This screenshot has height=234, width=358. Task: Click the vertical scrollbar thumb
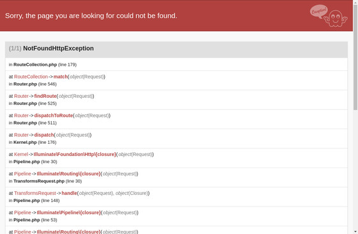pyautogui.click(x=355, y=57)
